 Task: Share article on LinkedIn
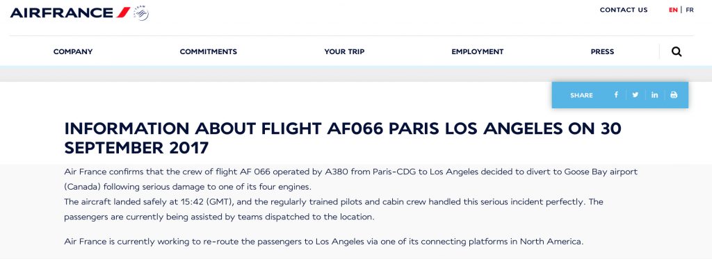pyautogui.click(x=654, y=95)
